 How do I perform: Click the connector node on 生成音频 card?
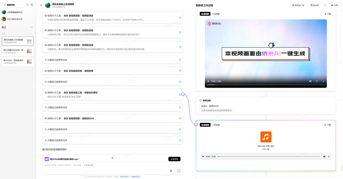coord(196,125)
